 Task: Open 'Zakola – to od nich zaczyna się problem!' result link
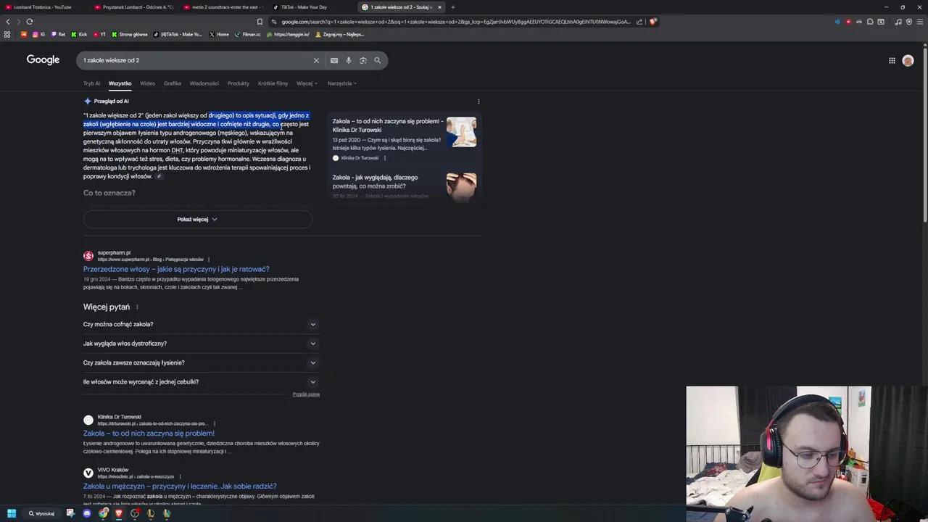click(149, 434)
